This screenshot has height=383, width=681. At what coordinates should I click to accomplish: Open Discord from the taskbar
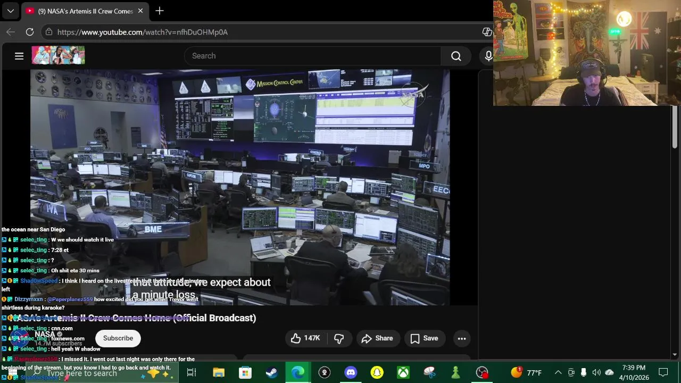pos(351,372)
